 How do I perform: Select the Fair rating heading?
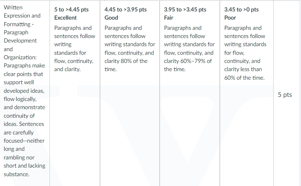pyautogui.click(x=168, y=18)
